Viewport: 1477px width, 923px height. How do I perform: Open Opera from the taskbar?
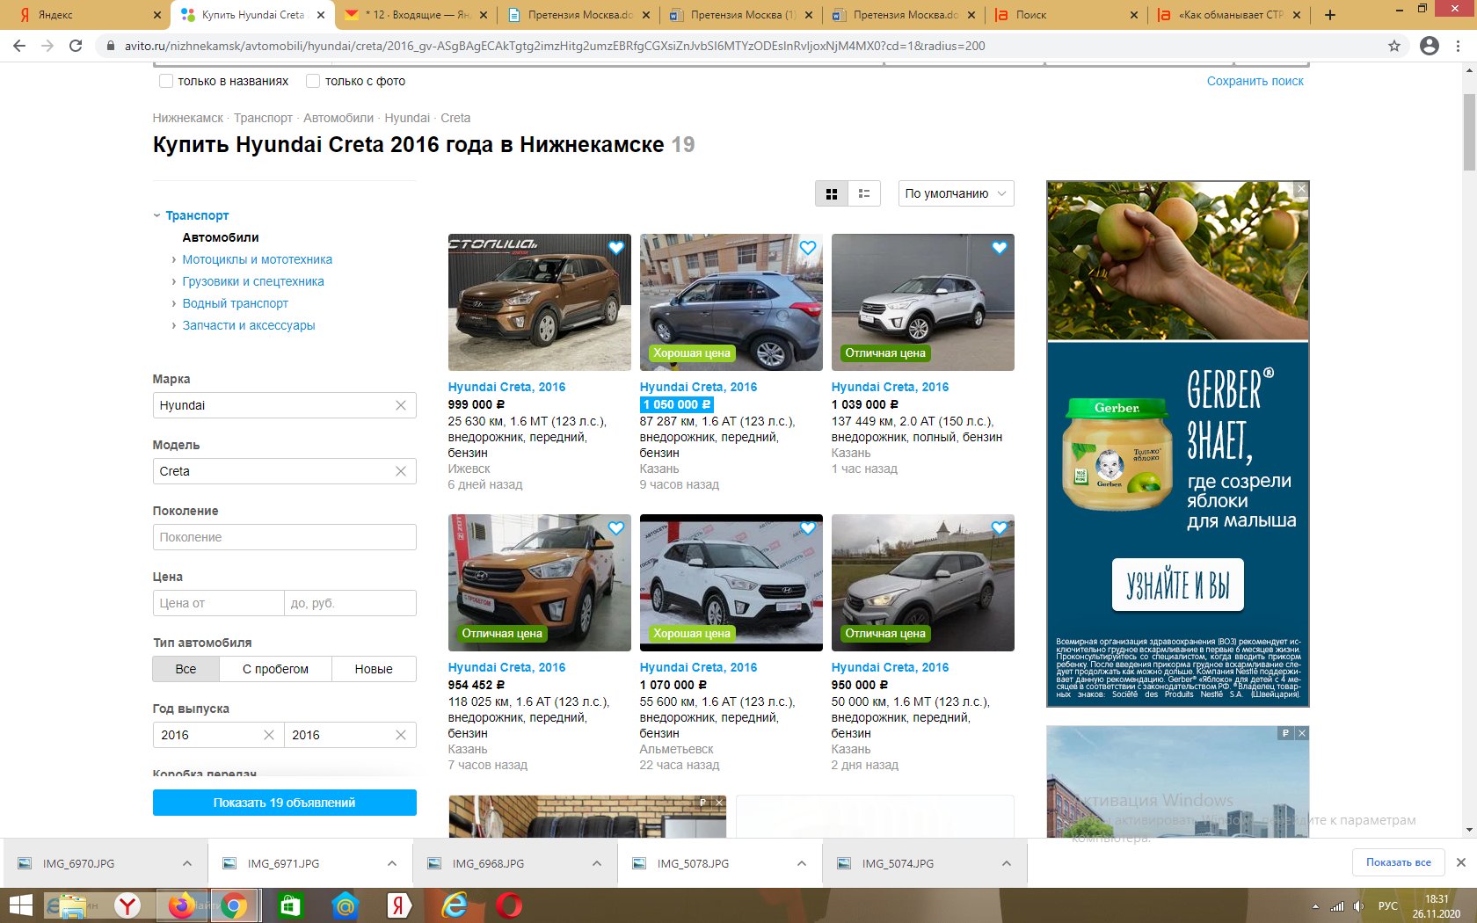click(x=509, y=905)
